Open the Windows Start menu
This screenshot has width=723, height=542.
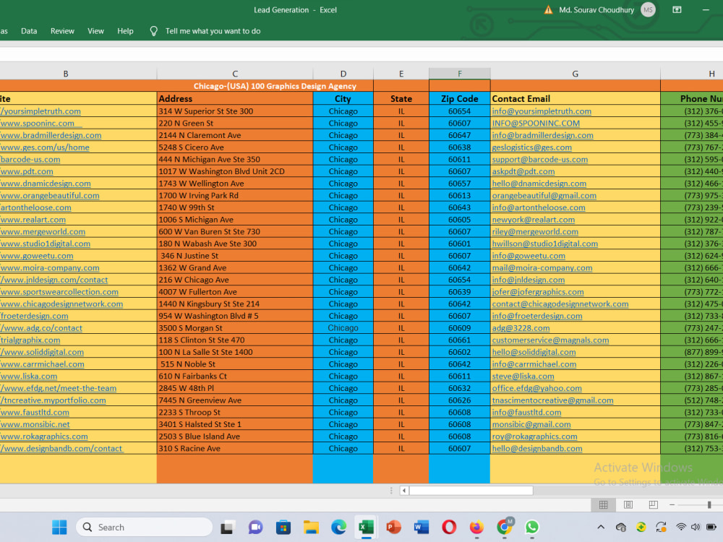[59, 527]
